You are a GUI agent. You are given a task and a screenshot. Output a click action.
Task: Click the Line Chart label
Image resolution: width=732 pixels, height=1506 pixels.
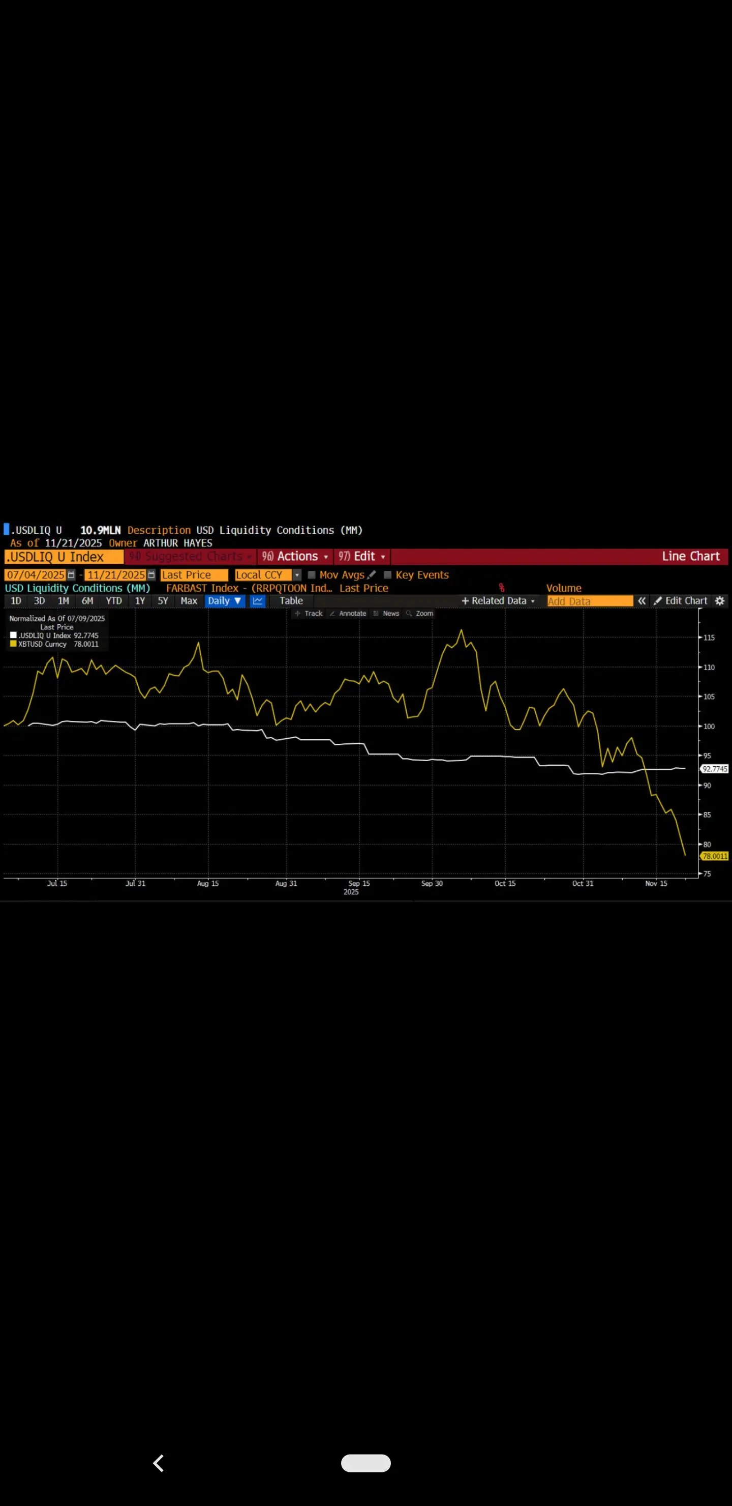click(x=690, y=556)
